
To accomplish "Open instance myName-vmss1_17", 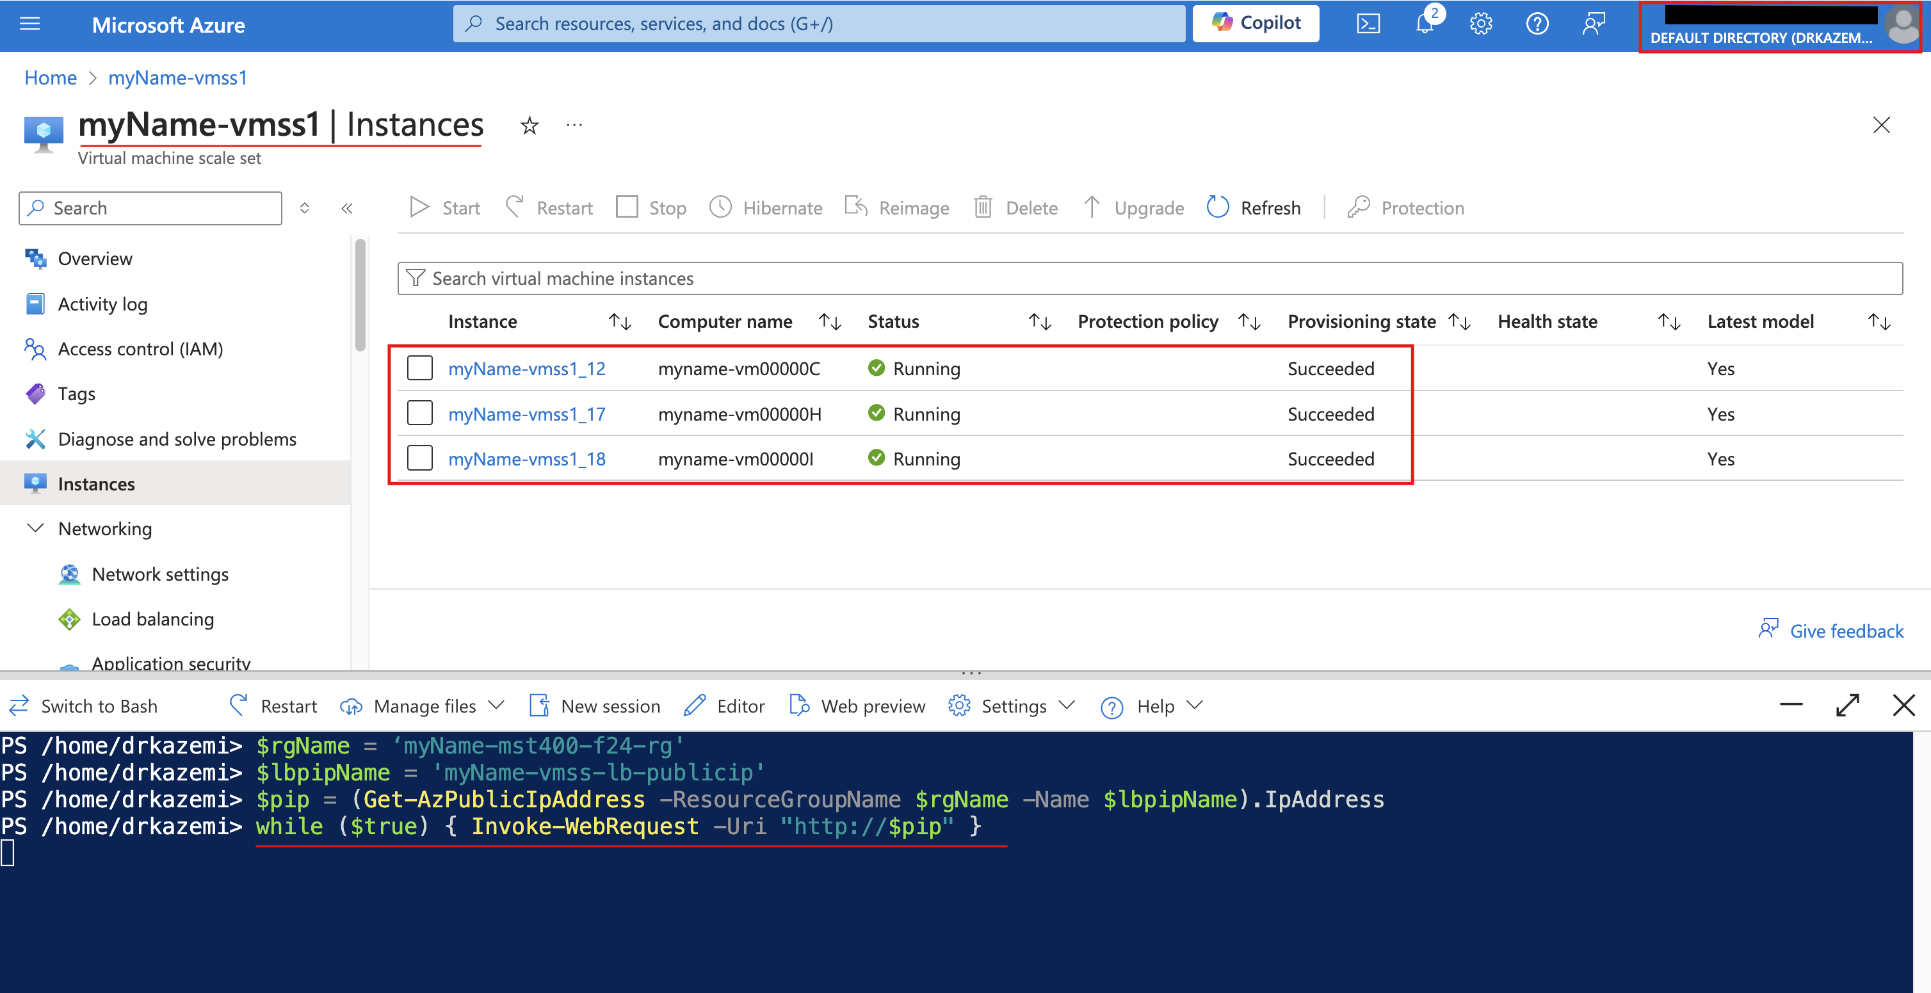I will click(x=527, y=414).
